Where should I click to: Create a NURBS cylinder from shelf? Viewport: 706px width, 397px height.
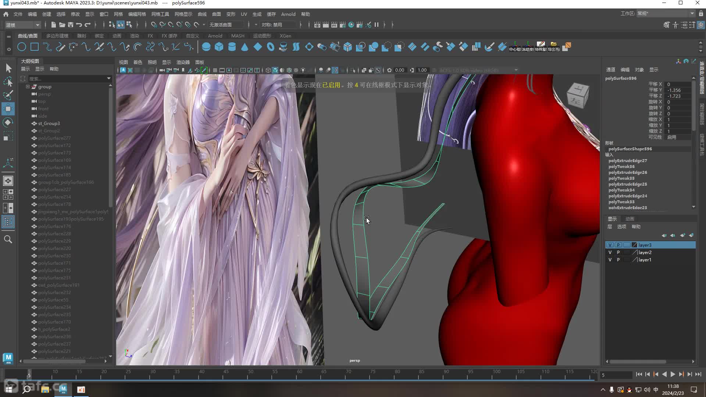tap(232, 47)
